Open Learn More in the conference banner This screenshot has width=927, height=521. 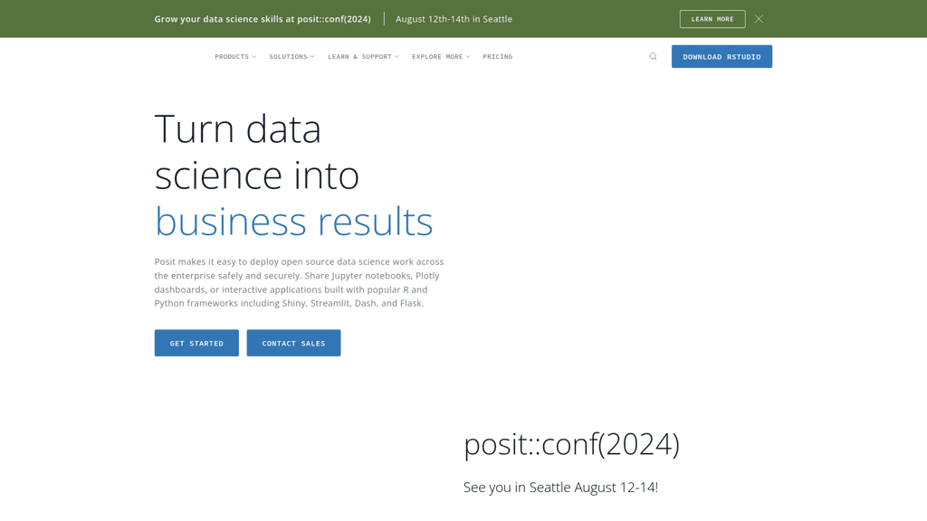(x=712, y=18)
